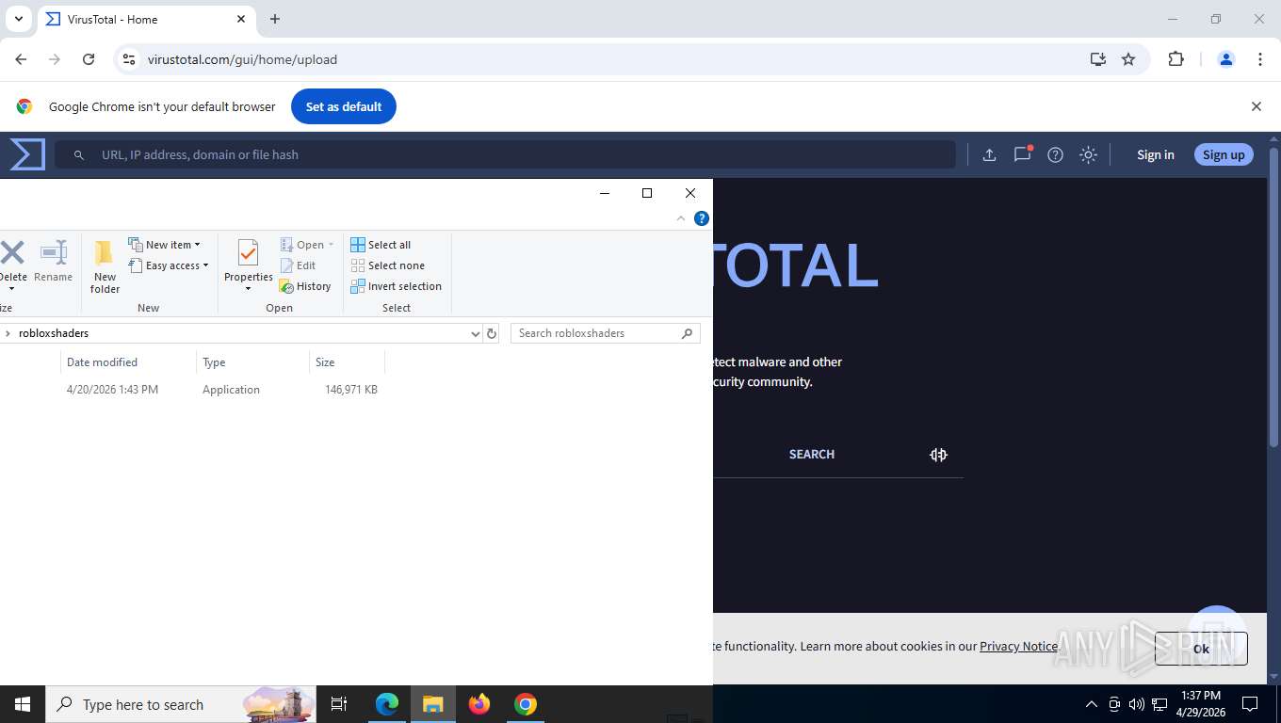Click the Search robloxshaders field
The height and width of the screenshot is (723, 1281).
click(x=606, y=333)
